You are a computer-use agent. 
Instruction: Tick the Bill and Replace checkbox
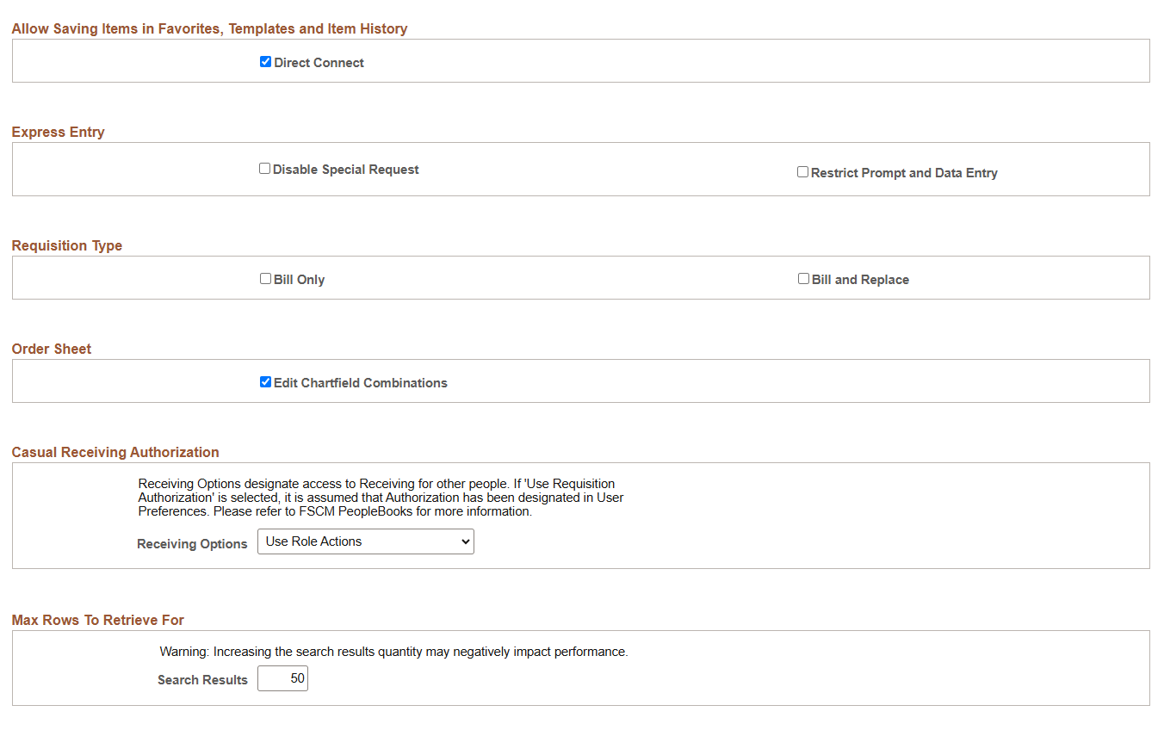click(x=803, y=279)
